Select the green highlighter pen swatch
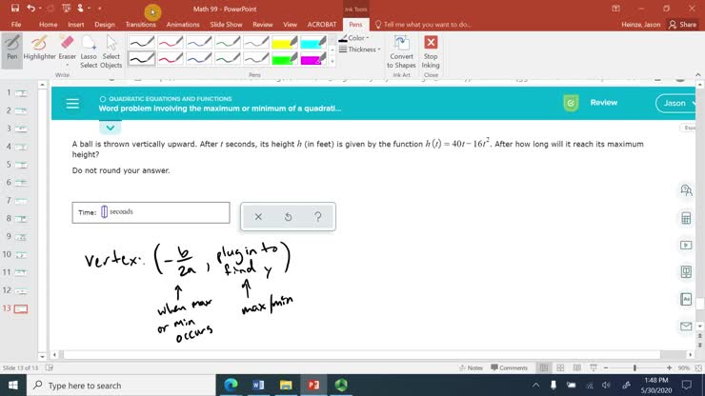Screen dimensions: 705x396 click(285, 58)
